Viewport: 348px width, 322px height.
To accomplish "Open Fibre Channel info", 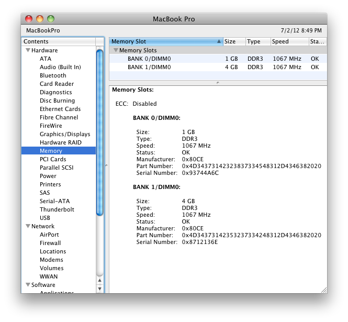I will click(x=59, y=117).
